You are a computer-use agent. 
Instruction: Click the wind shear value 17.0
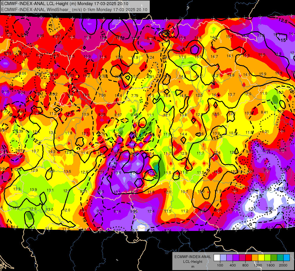pos(183,57)
